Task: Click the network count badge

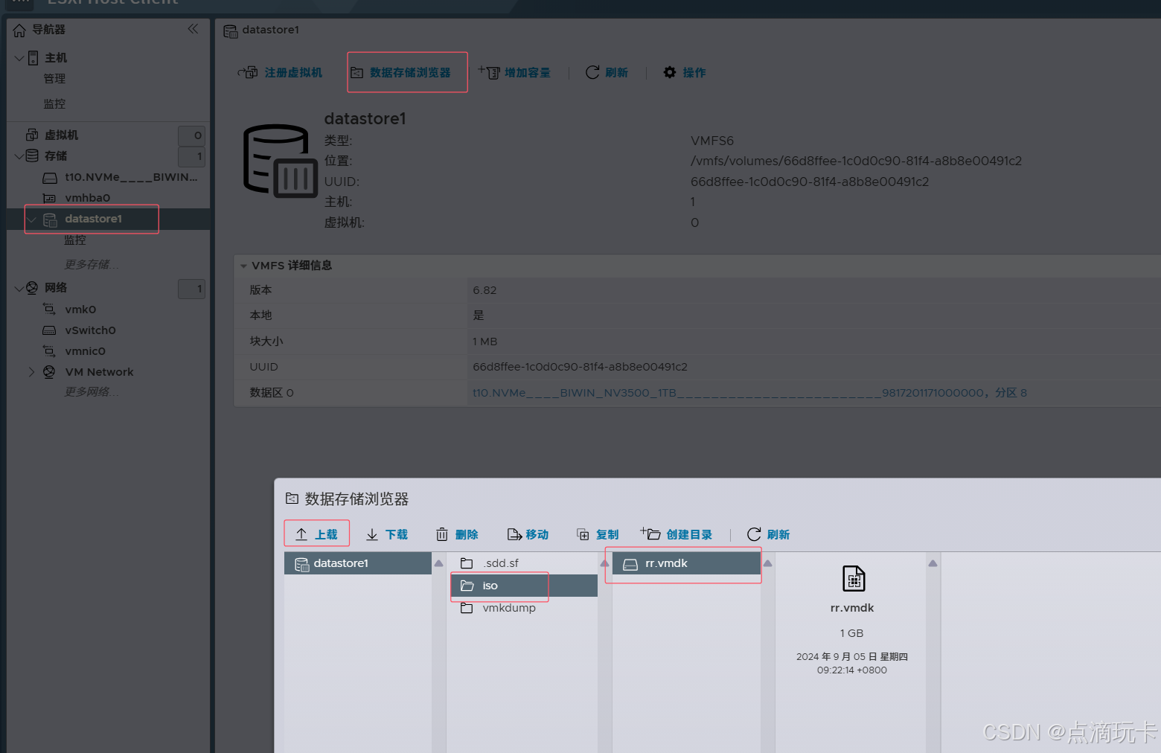Action: point(192,289)
